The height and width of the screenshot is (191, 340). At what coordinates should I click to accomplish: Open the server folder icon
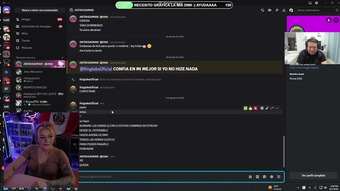[x=6, y=72]
